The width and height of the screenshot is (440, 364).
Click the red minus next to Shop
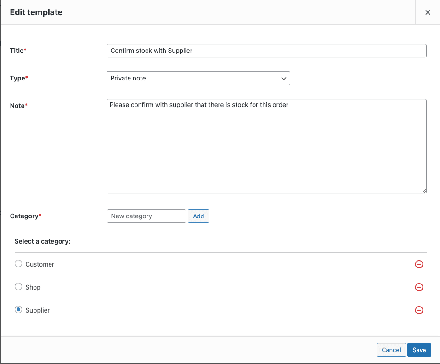419,287
